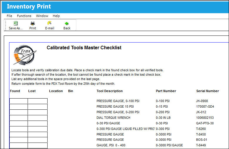The image size is (229, 149).
Task: Select PRESSURE GAUGE, 0-100 PSI description
Action: pyautogui.click(x=118, y=101)
